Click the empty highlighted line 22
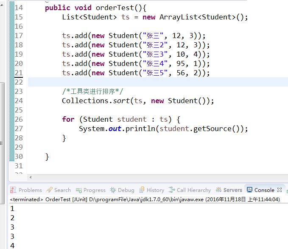288x249 pixels. point(158,82)
